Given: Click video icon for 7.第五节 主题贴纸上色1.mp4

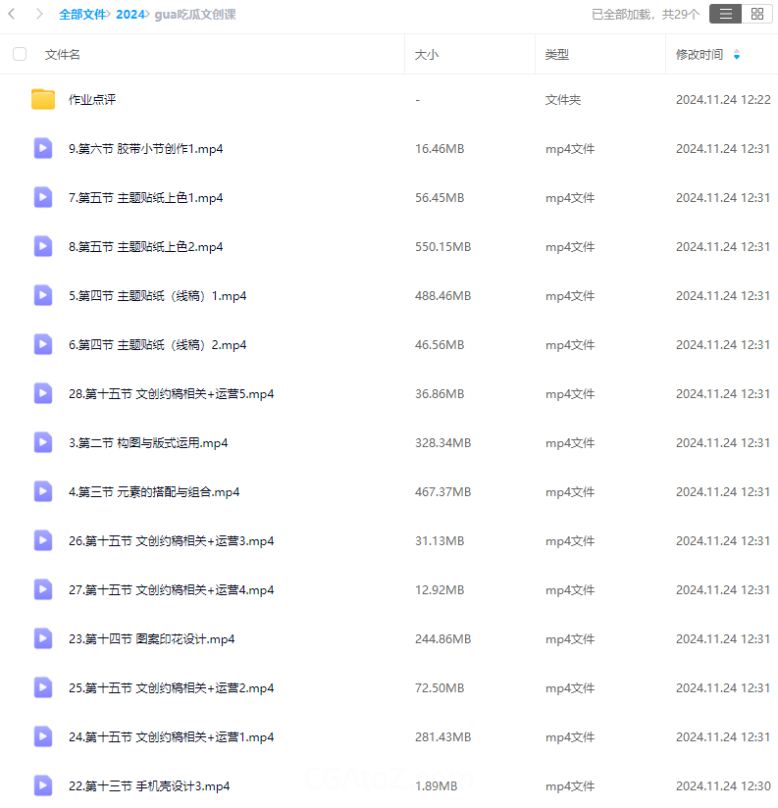Looking at the screenshot, I should 43,197.
